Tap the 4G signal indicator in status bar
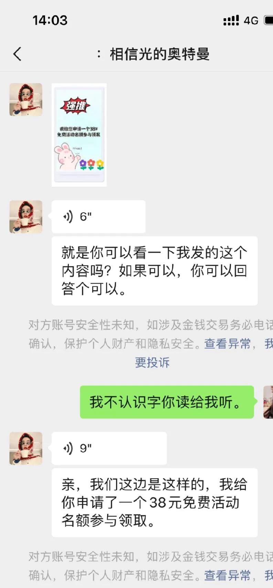 (x=251, y=21)
